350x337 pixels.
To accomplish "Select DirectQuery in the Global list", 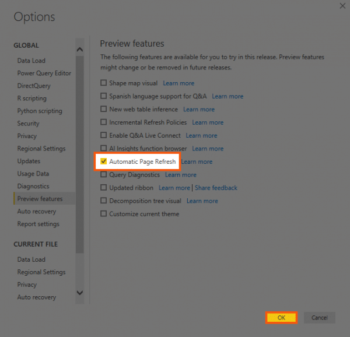I will click(34, 86).
